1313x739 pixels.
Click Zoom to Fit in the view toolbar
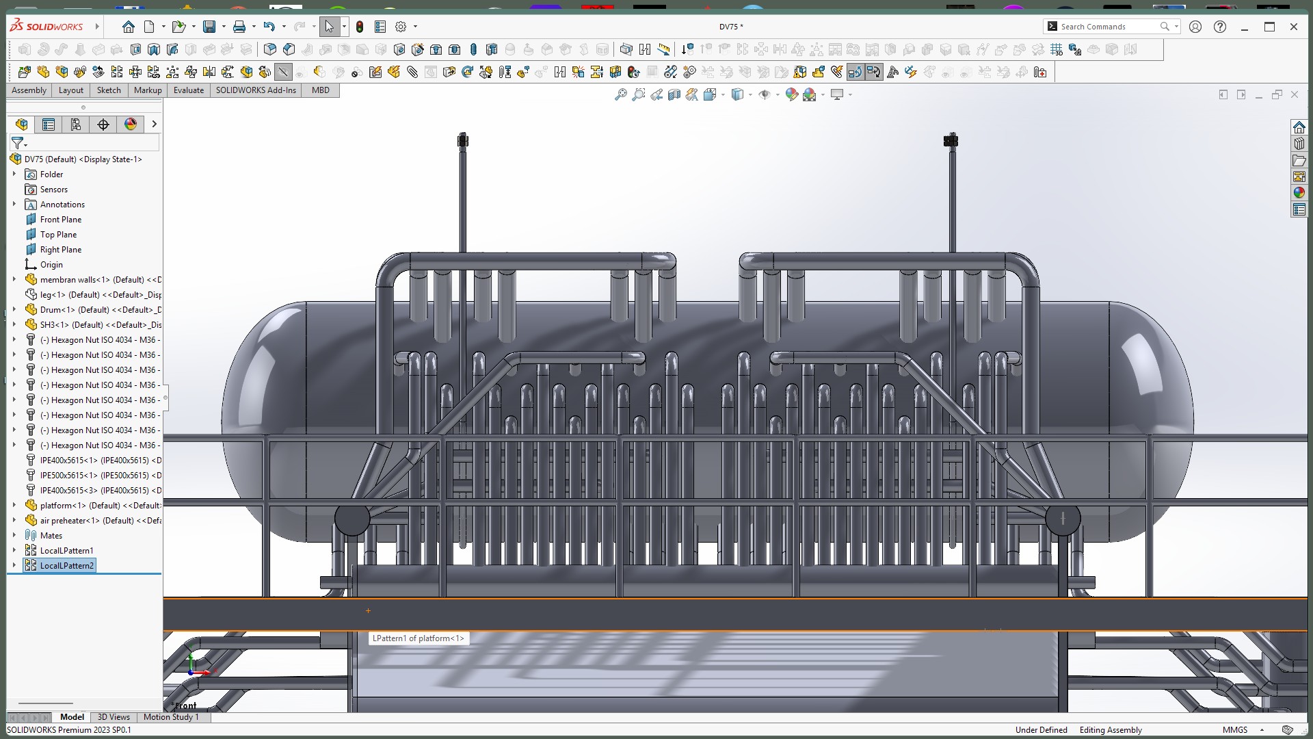621,94
